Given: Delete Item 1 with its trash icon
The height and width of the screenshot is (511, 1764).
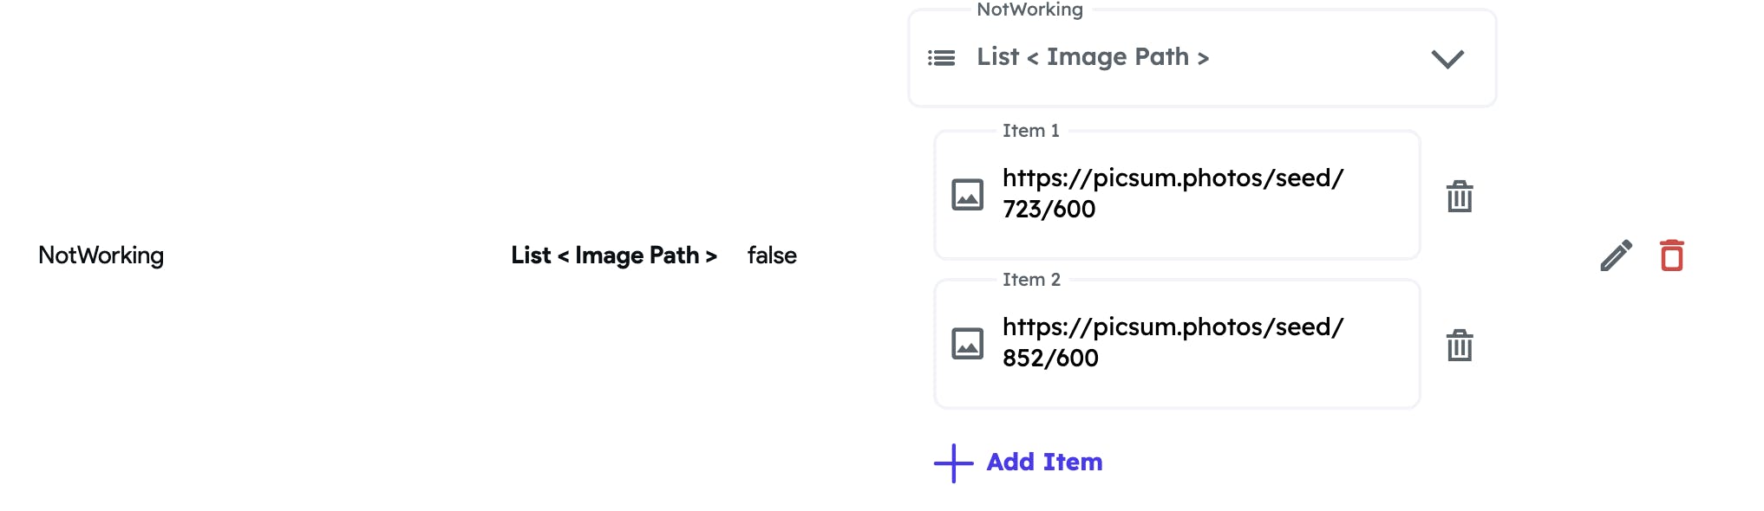Looking at the screenshot, I should [1459, 197].
